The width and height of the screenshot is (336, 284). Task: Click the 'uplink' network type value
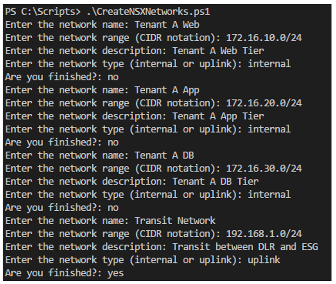click(264, 260)
